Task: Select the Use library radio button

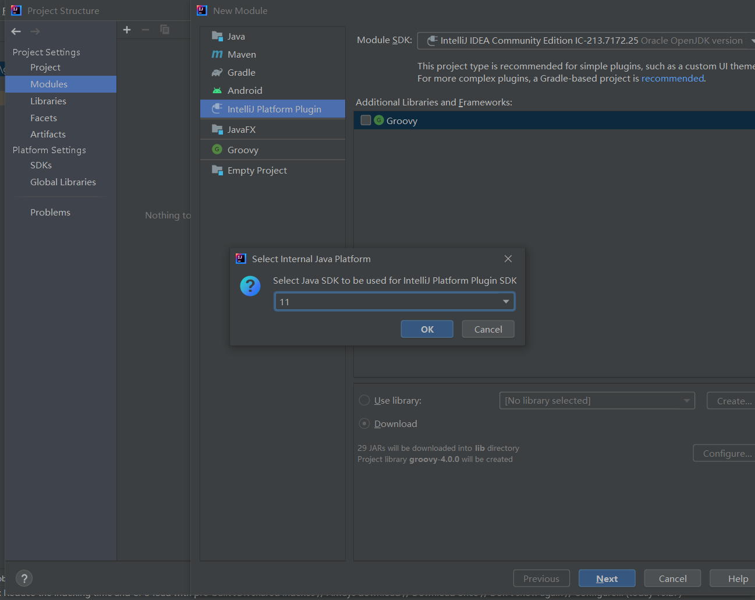Action: click(364, 400)
